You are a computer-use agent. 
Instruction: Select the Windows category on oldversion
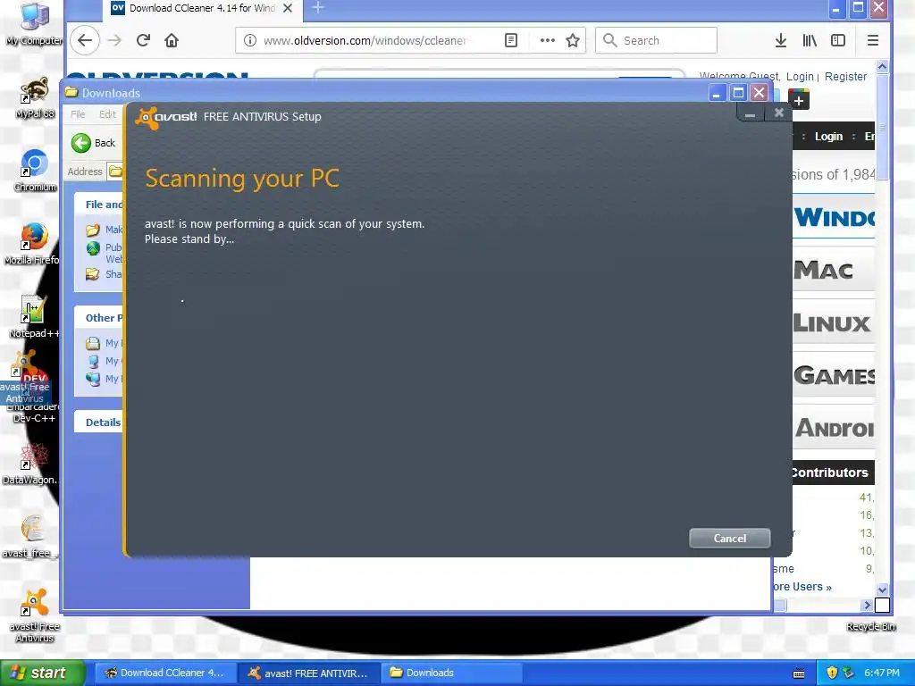[x=835, y=217]
